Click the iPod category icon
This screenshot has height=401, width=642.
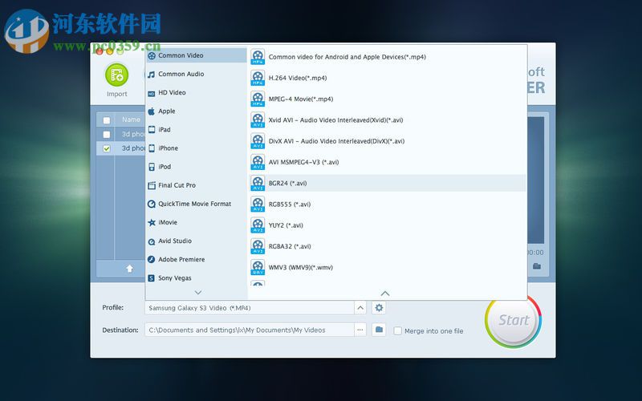tap(152, 167)
